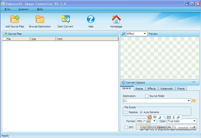Click the Path column header
The image size is (201, 138).
click(x=87, y=39)
